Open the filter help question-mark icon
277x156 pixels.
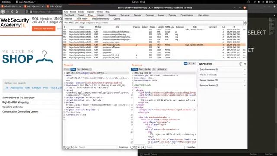(245, 23)
